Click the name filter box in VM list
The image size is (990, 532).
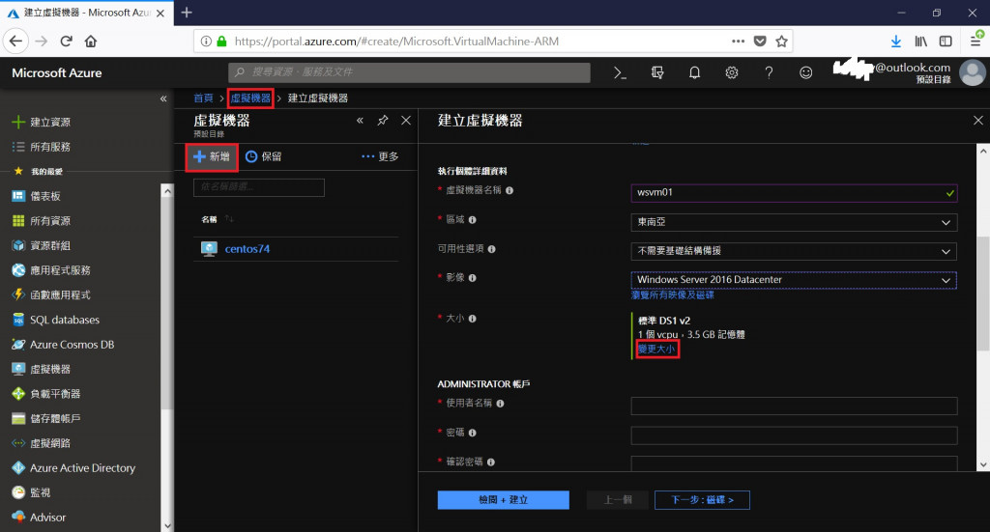(259, 187)
